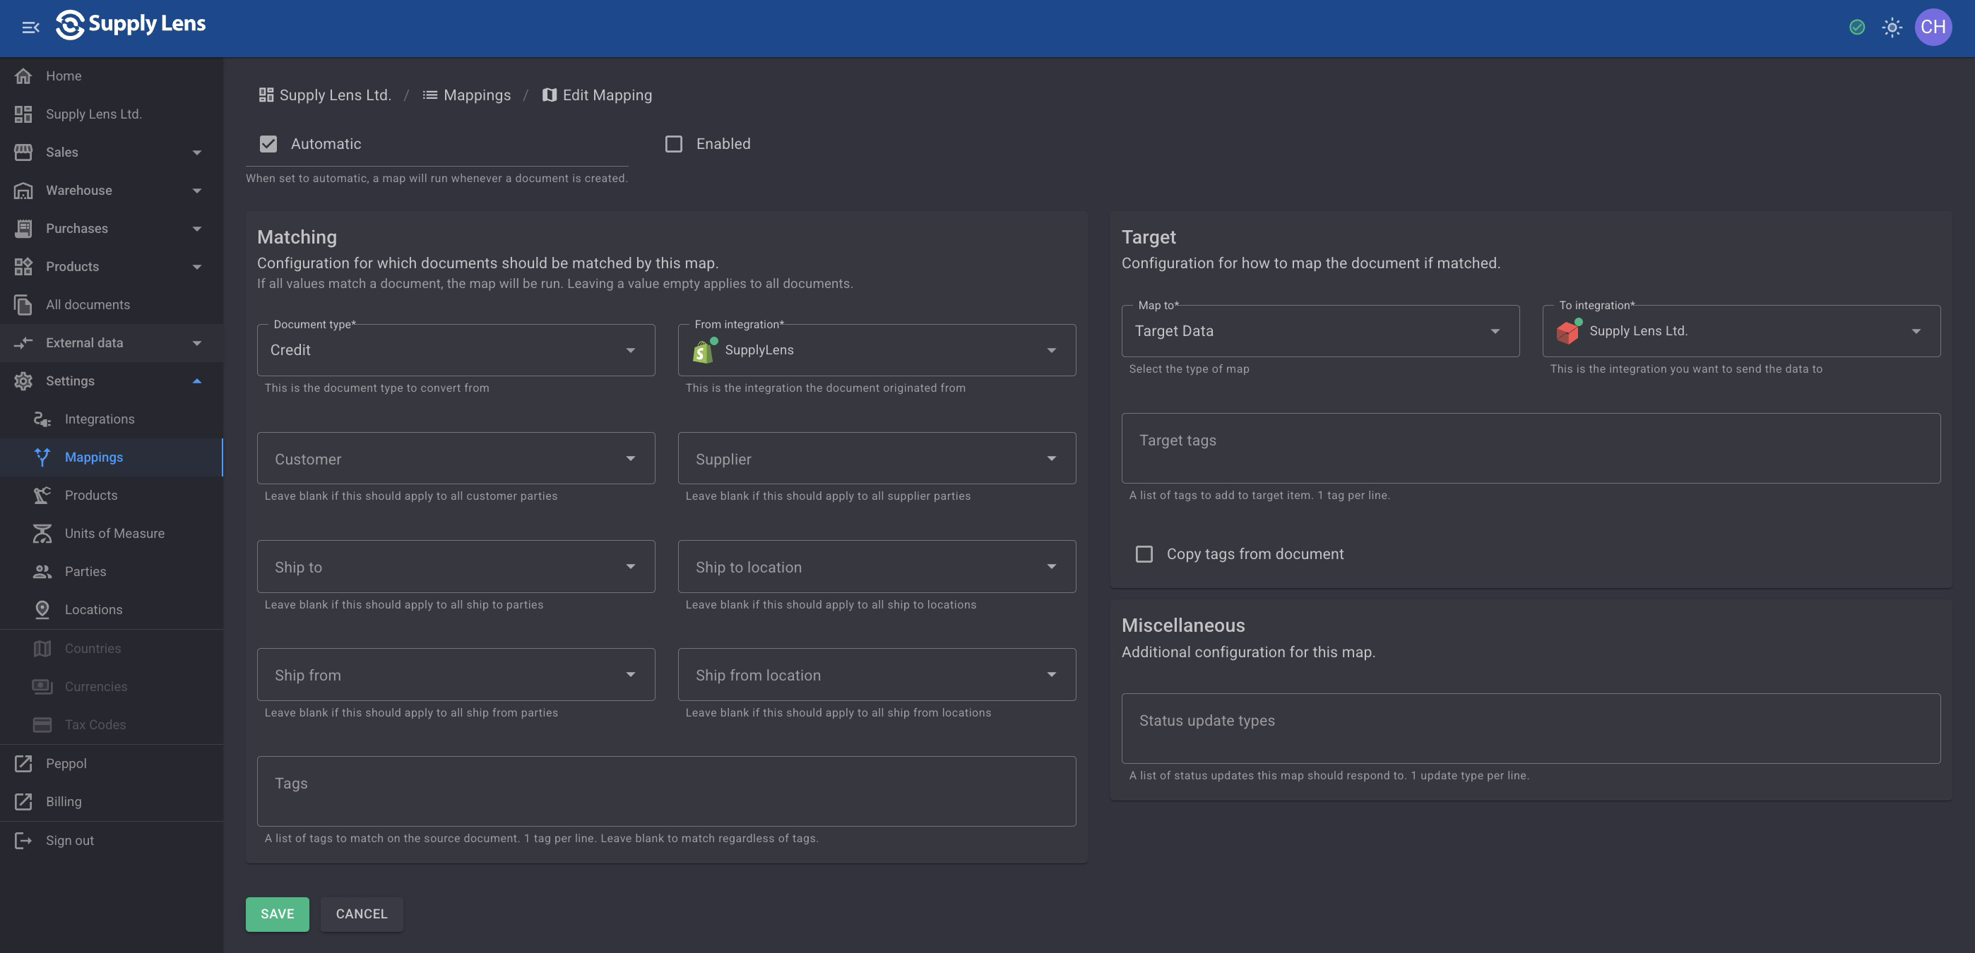Check Copy tags from document

click(1143, 554)
